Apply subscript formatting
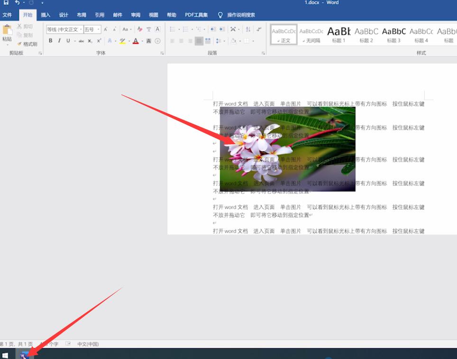457x359 pixels. pyautogui.click(x=90, y=41)
